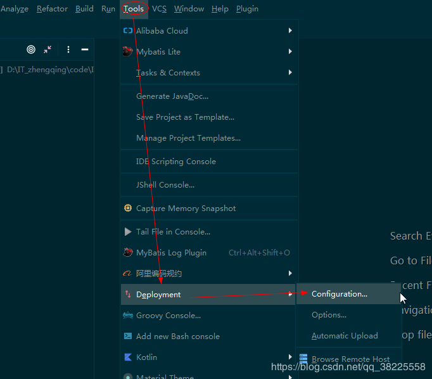The image size is (432, 379).
Task: Choose Configuration... in Deployment submenu
Action: [x=348, y=294]
